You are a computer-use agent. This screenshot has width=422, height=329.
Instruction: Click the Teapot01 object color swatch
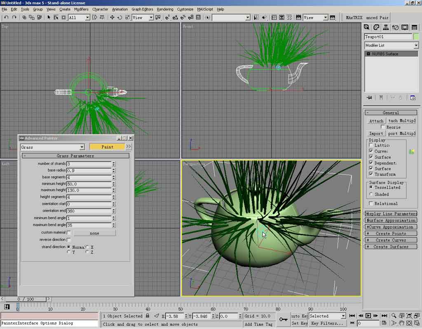pyautogui.click(x=416, y=37)
